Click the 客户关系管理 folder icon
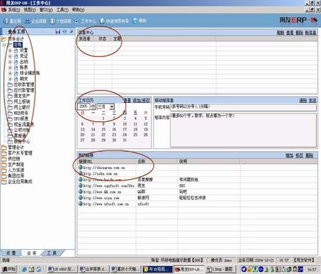The width and height of the screenshot is (321, 274). tap(4, 153)
